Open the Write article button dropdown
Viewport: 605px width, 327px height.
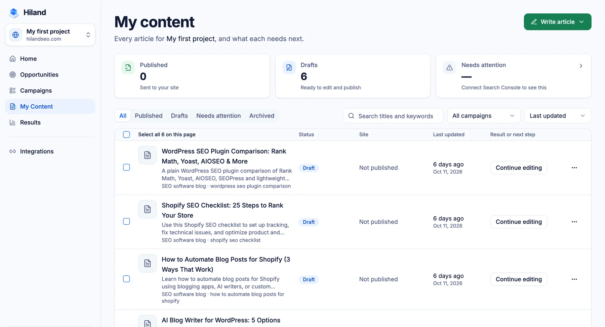558,22
